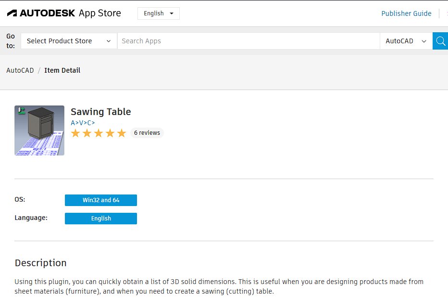448x298 pixels.
Task: Open publisher A>V>C> link
Action: pos(83,123)
